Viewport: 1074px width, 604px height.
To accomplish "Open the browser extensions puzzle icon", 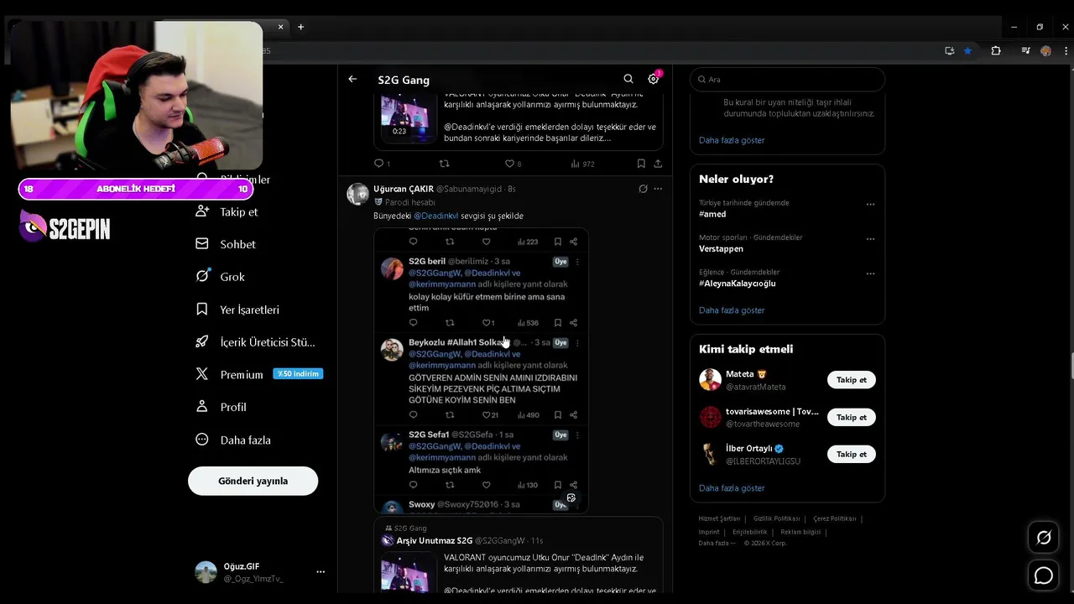I will tap(996, 50).
